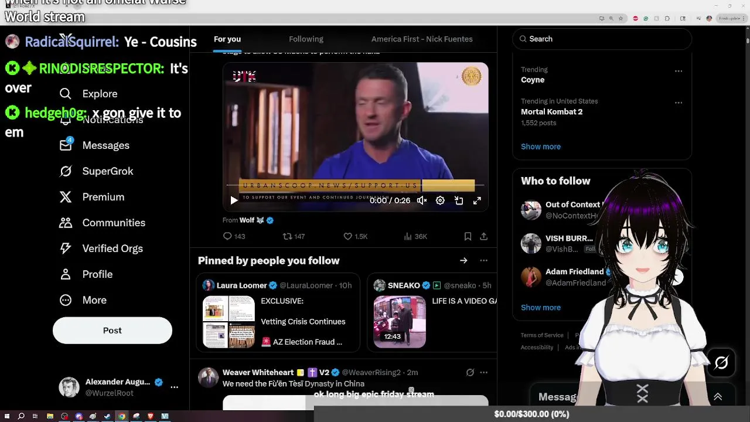750x422 pixels.
Task: Toggle picture-in-picture on the video
Action: 459,200
